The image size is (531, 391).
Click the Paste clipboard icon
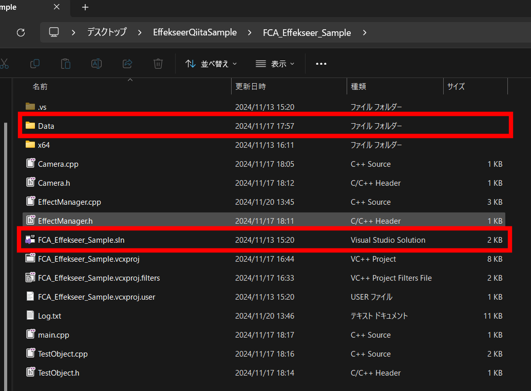(66, 64)
